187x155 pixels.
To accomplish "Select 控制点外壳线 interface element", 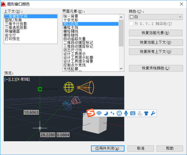I will click(91, 65).
